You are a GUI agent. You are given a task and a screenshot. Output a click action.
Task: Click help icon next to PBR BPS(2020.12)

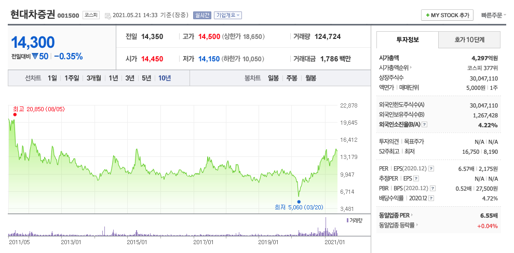click(433, 189)
